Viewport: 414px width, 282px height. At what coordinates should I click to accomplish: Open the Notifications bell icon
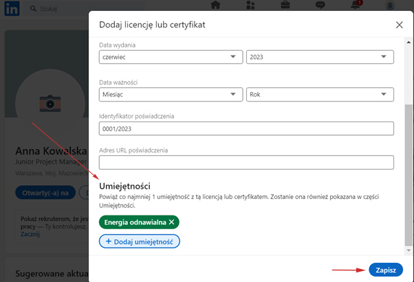point(356,5)
